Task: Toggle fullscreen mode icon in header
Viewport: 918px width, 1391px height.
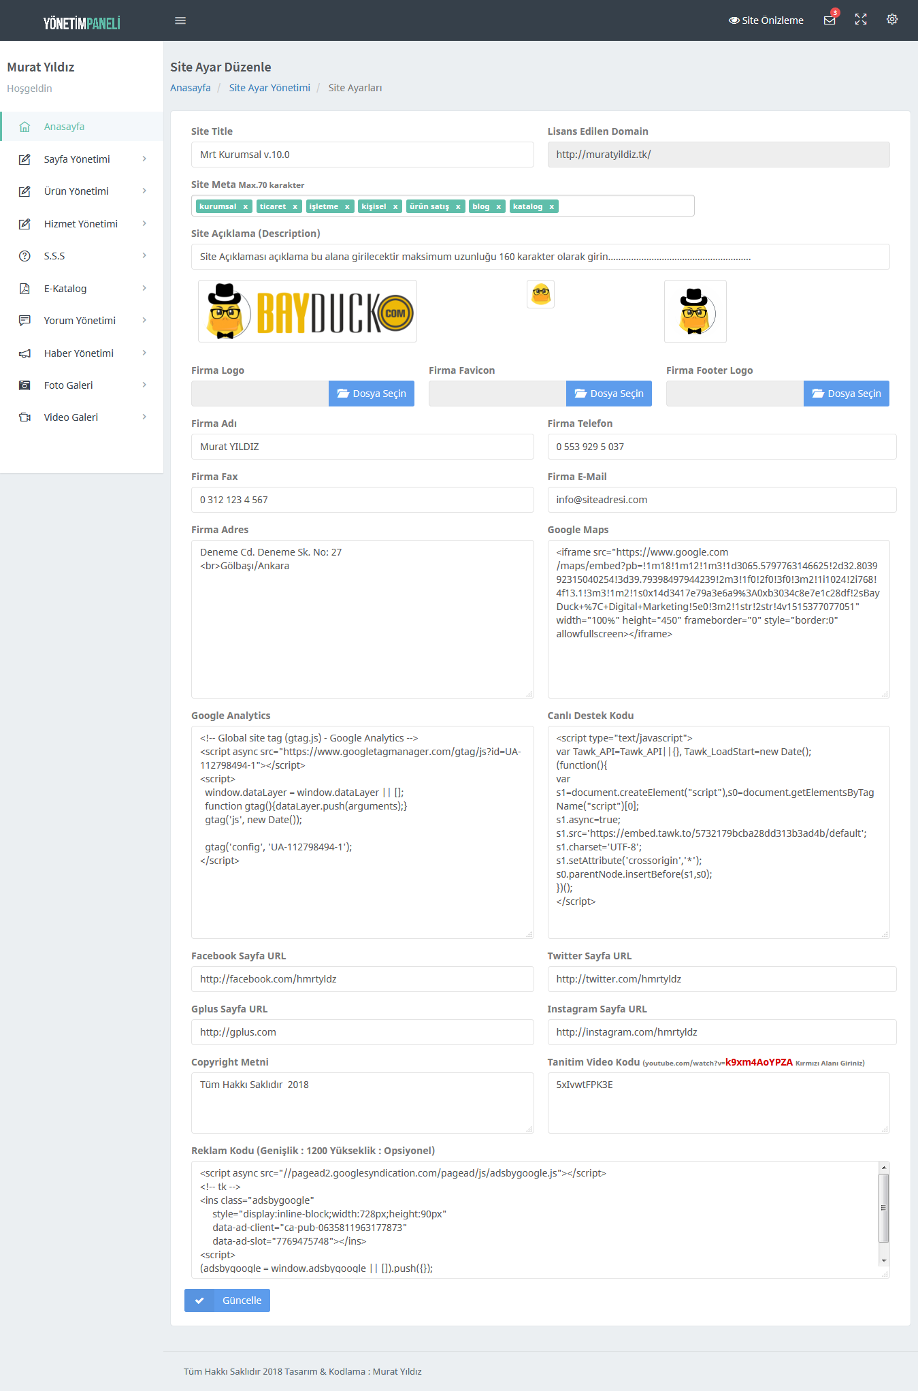Action: click(861, 20)
